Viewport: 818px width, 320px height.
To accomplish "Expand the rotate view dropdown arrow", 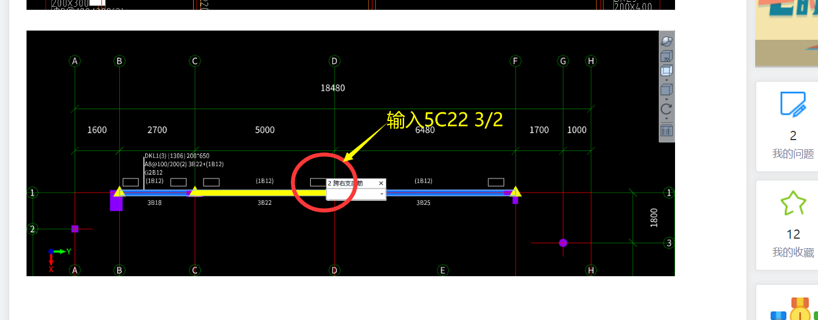I will click(666, 119).
